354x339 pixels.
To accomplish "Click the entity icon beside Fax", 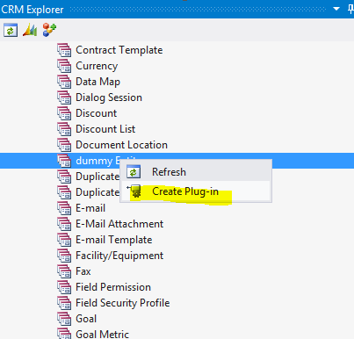I will (64, 271).
